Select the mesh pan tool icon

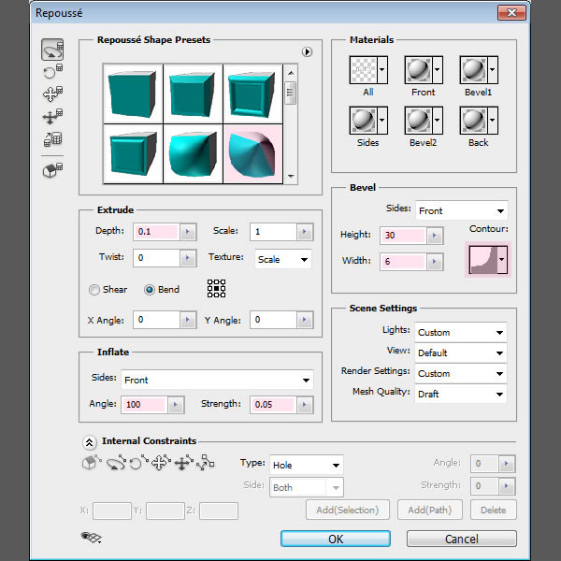tap(52, 94)
